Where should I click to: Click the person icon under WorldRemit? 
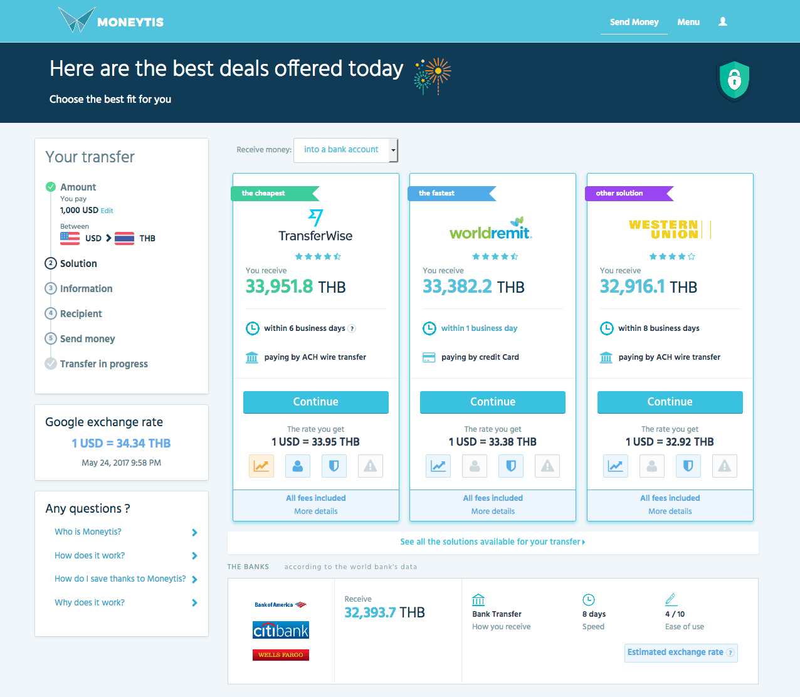(475, 466)
